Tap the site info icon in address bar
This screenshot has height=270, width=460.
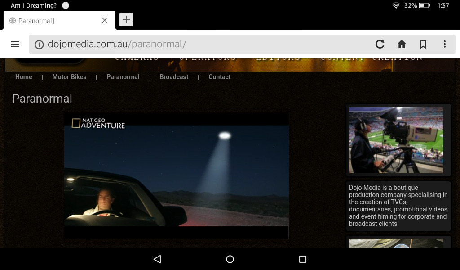tap(39, 45)
